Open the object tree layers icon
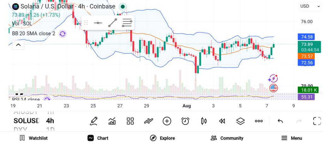 pyautogui.click(x=240, y=121)
